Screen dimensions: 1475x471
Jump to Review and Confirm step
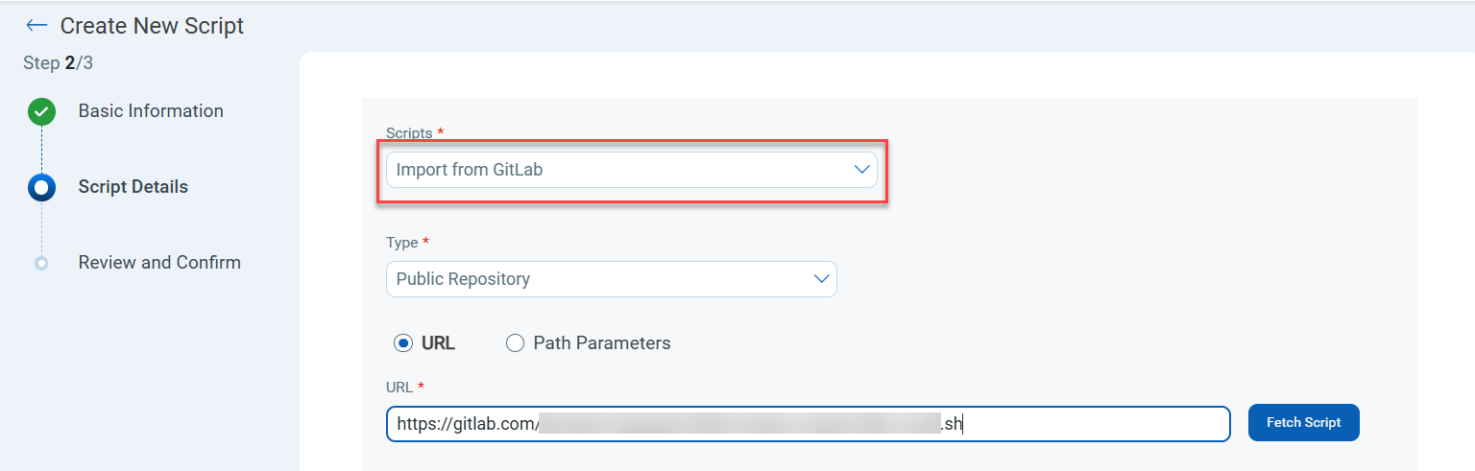tap(159, 263)
